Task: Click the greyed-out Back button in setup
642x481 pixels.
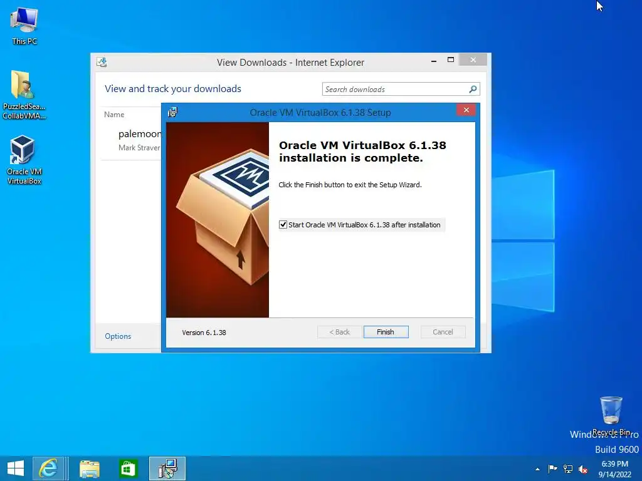Action: tap(339, 332)
